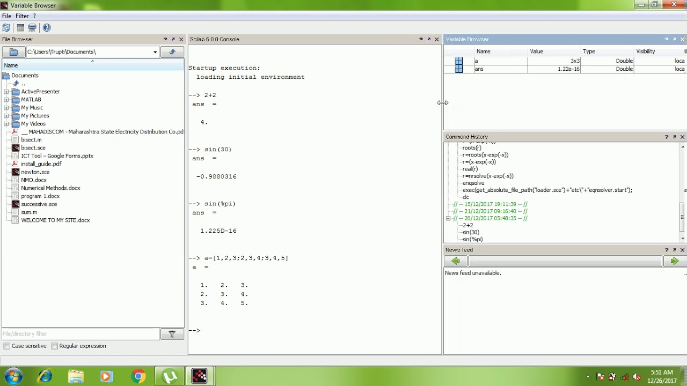Viewport: 687px width, 386px height.
Task: Click the Command History help question mark
Action: click(x=667, y=137)
